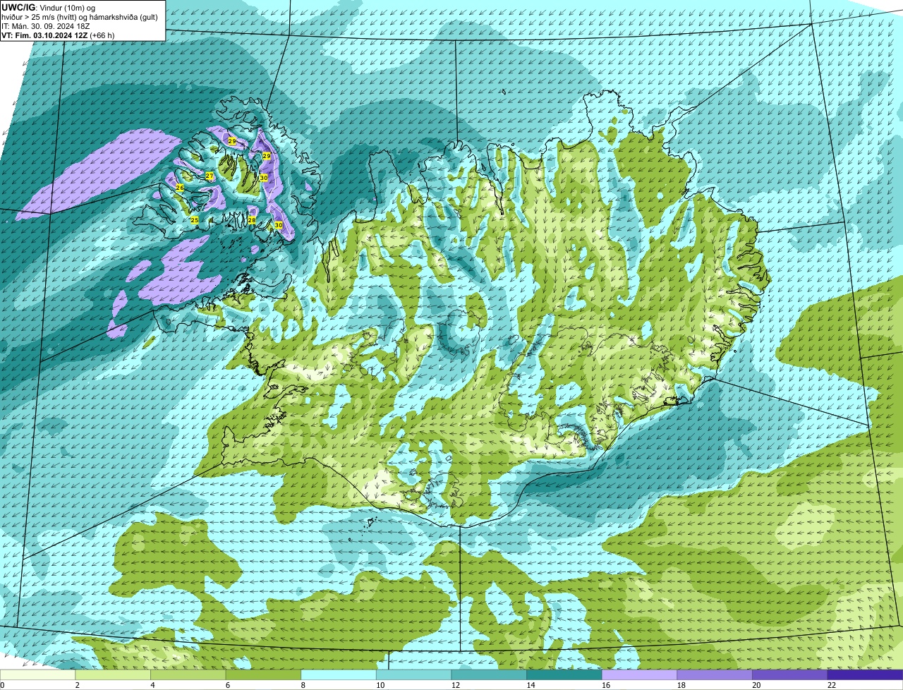
Task: Click the 'IT: Mán. 30. 09. 2024 18Z' line
Action: [45, 26]
